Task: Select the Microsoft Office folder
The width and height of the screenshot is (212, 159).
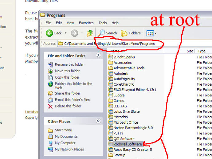Action: 123,122
